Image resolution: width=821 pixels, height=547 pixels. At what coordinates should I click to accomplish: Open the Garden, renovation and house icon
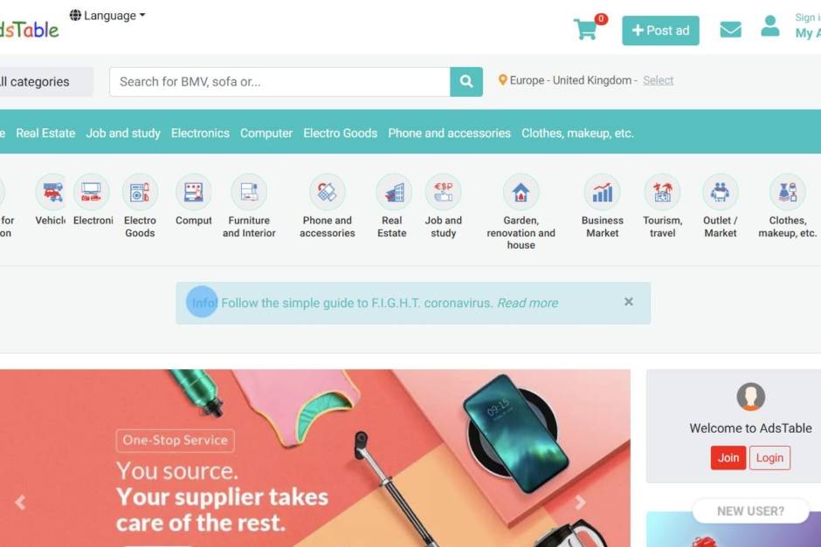coord(521,192)
